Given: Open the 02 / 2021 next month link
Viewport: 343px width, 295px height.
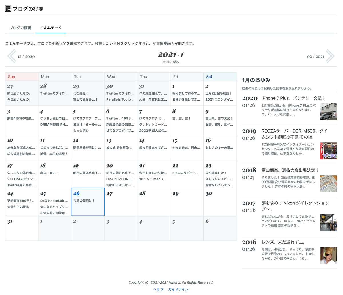Looking at the screenshot, I should coord(316,57).
